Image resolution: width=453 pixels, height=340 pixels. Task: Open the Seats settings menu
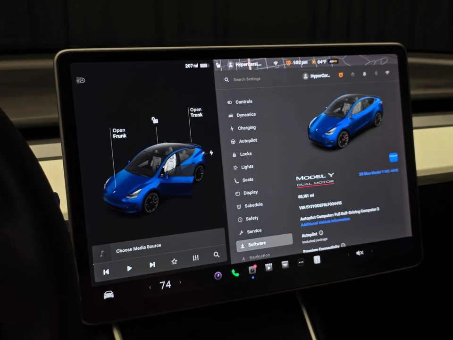[244, 180]
